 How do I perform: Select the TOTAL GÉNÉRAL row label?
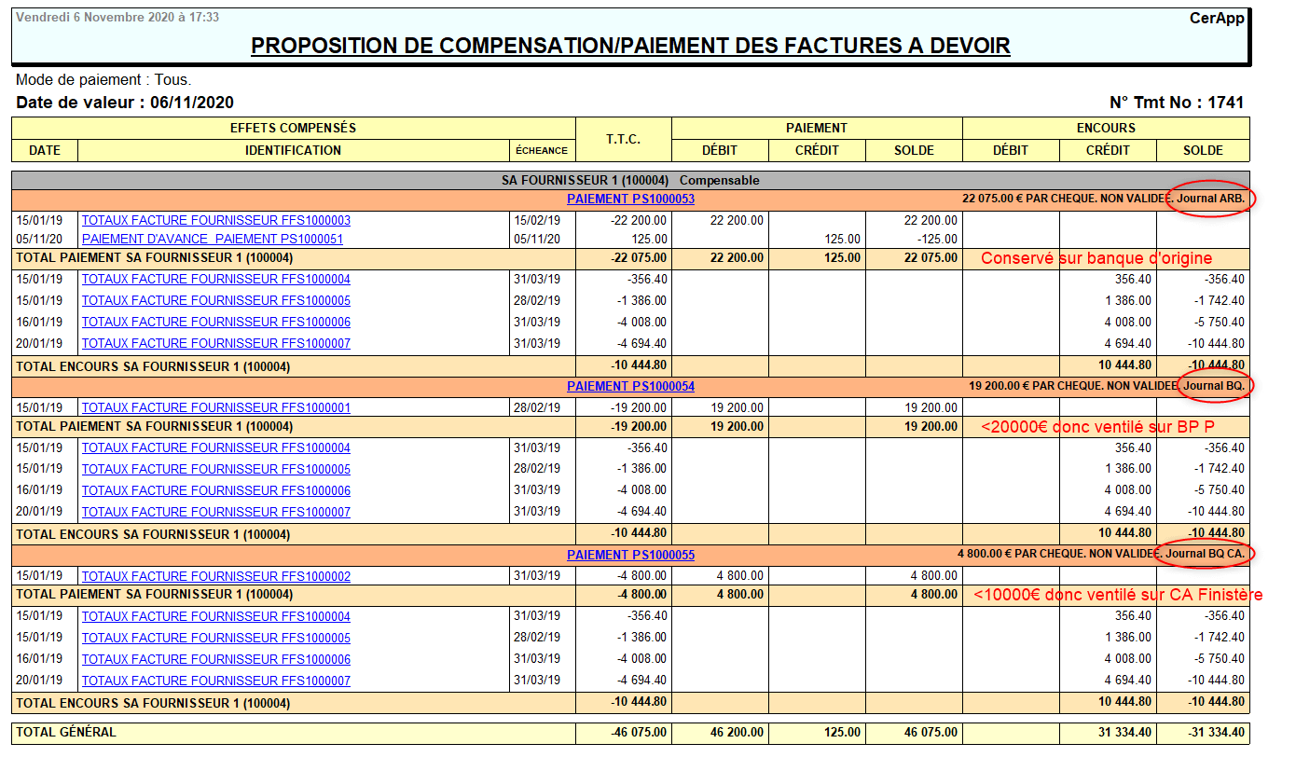(66, 733)
